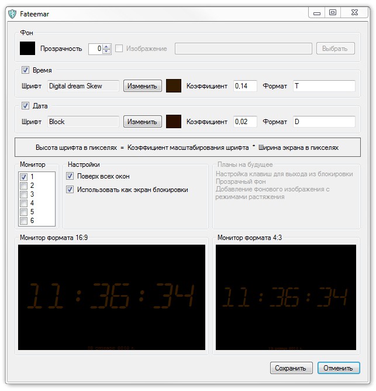Toggle the Дата checkbox

tap(25, 106)
